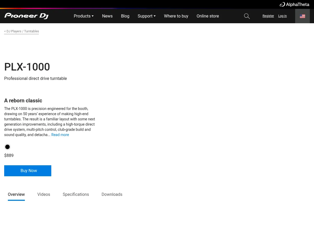The width and height of the screenshot is (314, 235).
Task: Change region using the US flag icon
Action: (302, 16)
